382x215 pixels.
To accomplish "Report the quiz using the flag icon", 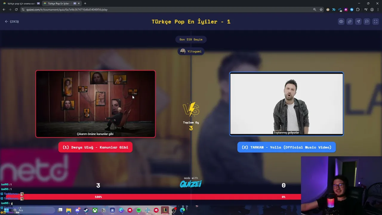I will 367,21.
